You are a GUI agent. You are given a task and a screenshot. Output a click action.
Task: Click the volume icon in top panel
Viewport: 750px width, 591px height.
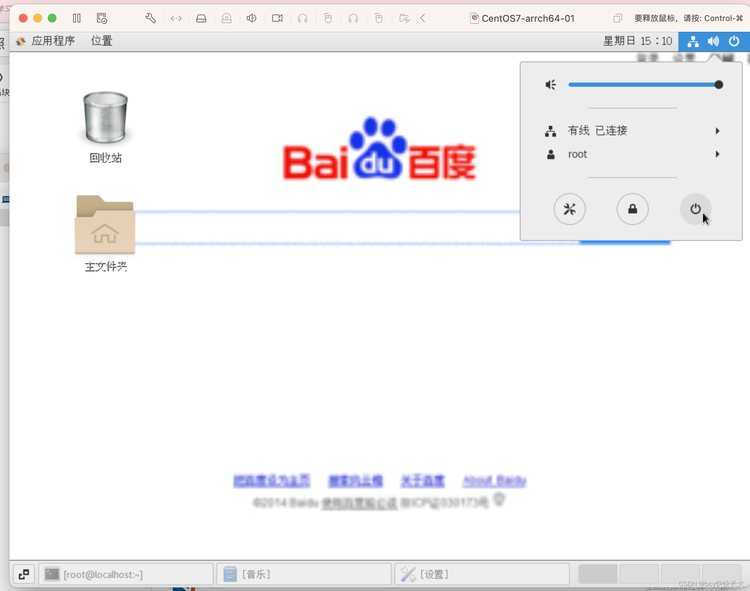pyautogui.click(x=713, y=42)
